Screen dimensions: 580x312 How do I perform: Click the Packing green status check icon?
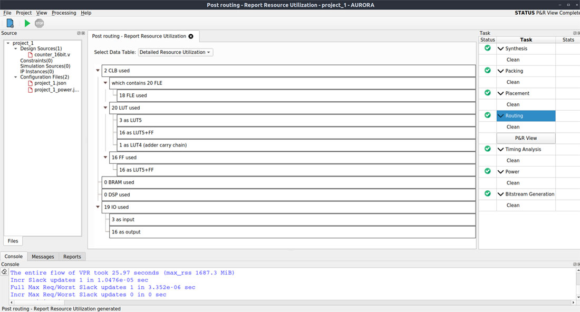tap(488, 70)
